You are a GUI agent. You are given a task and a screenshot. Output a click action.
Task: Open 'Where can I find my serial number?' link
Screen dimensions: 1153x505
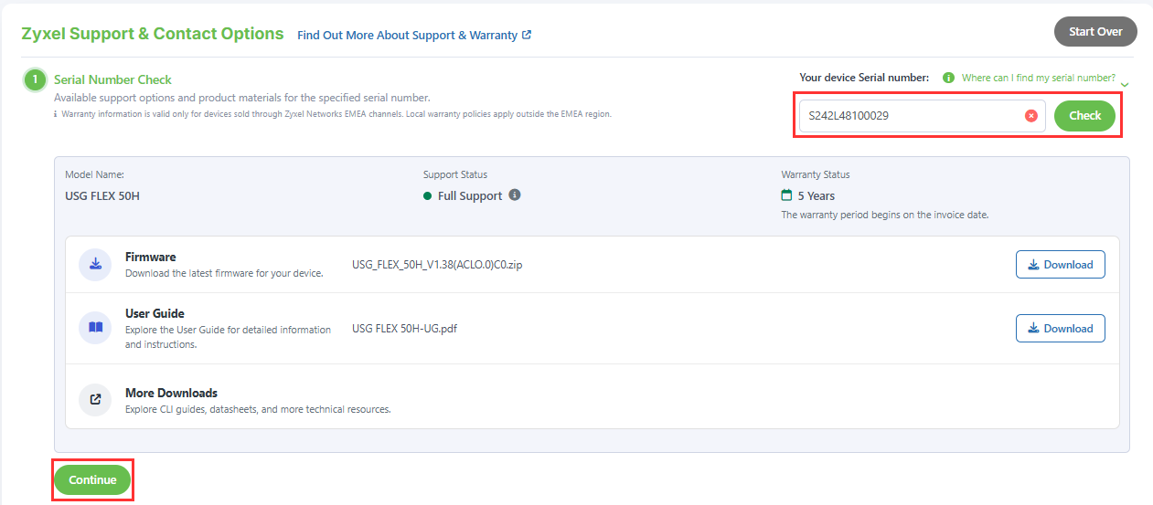(1039, 79)
